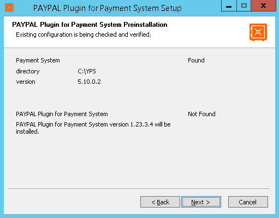Click the directory label

click(28, 71)
